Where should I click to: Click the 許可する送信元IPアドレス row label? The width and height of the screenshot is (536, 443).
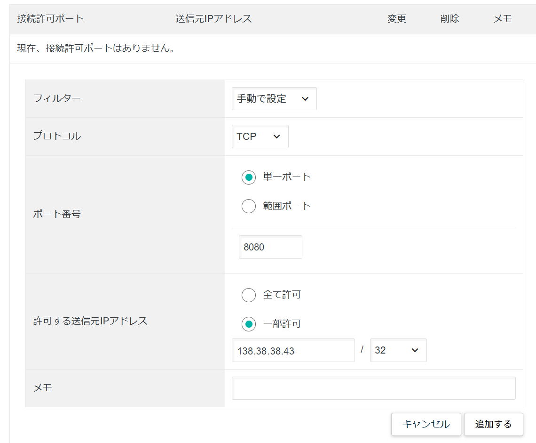coord(90,321)
